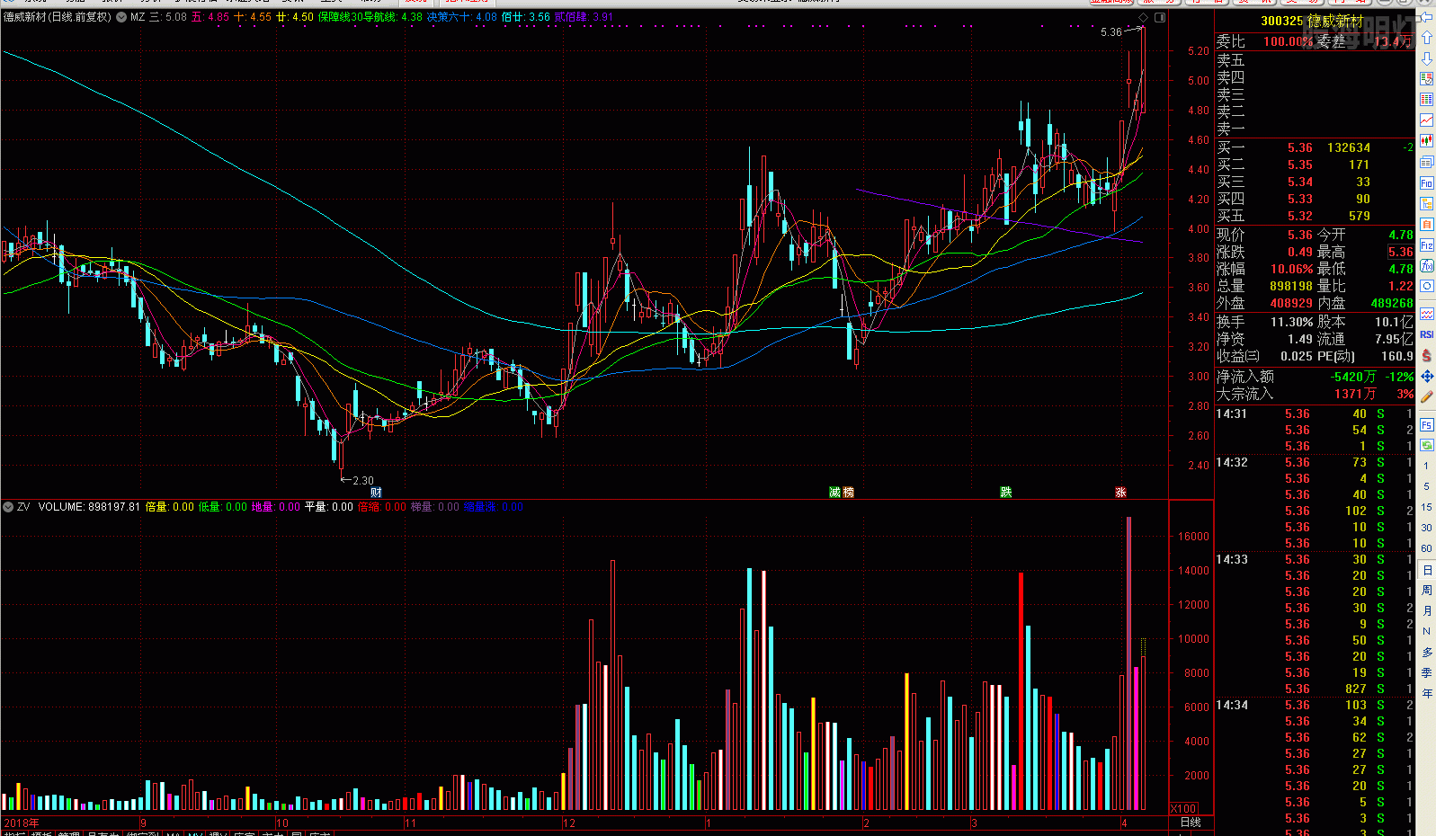Click the 大宗流入 1371万 value
Image resolution: width=1436 pixels, height=836 pixels.
(1355, 394)
